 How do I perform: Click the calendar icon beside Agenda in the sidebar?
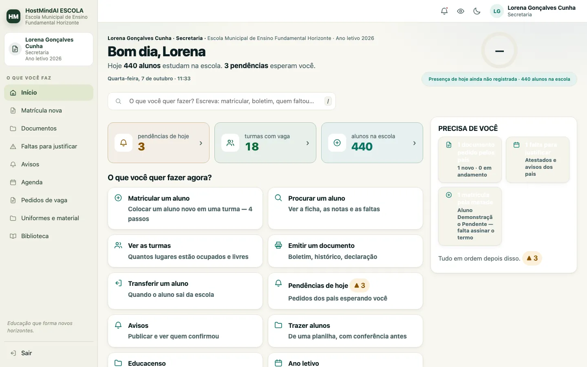pyautogui.click(x=13, y=182)
